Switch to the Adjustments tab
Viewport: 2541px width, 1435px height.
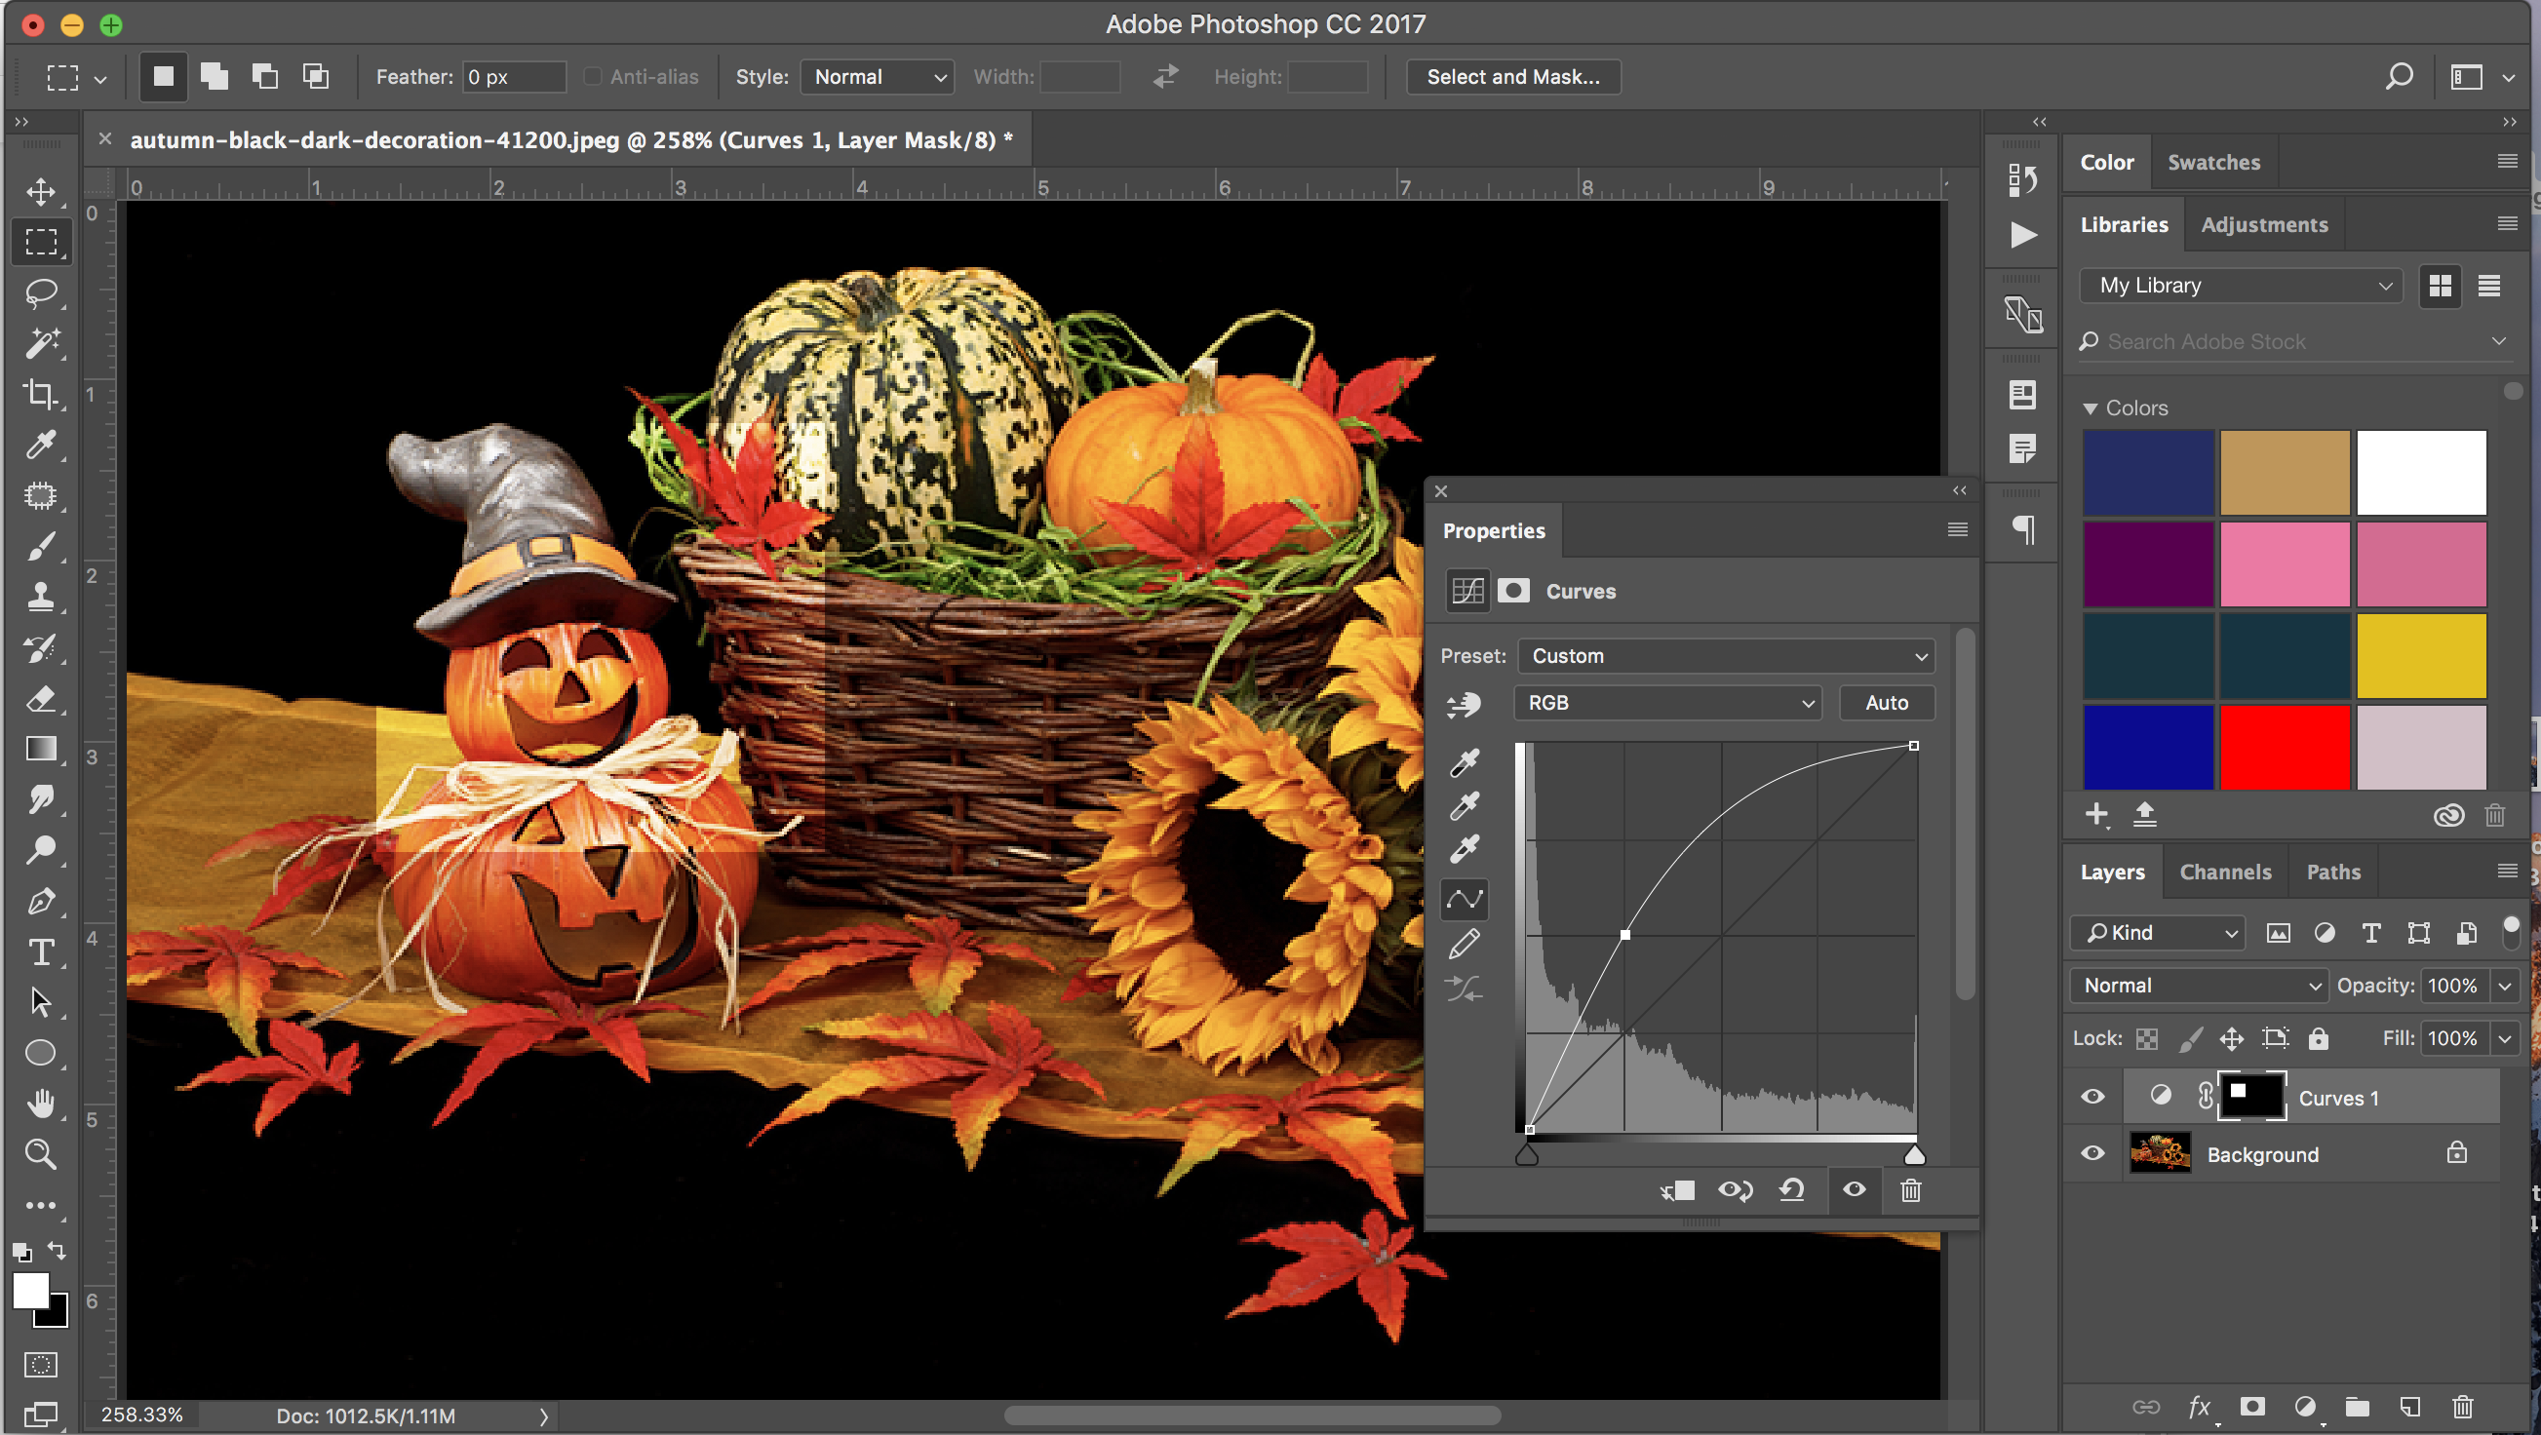2264,225
